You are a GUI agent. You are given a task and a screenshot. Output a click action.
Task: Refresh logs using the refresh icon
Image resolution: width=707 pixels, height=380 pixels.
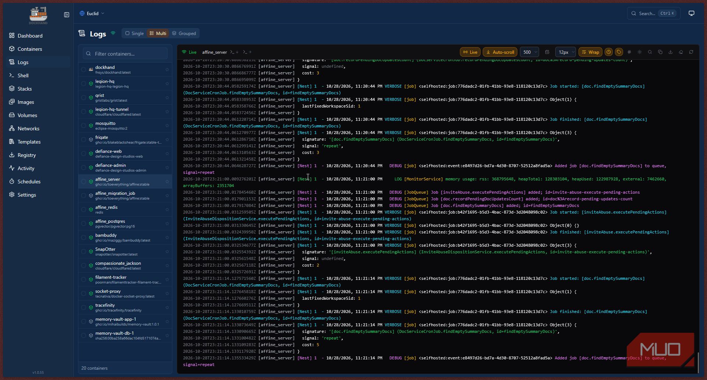click(691, 52)
